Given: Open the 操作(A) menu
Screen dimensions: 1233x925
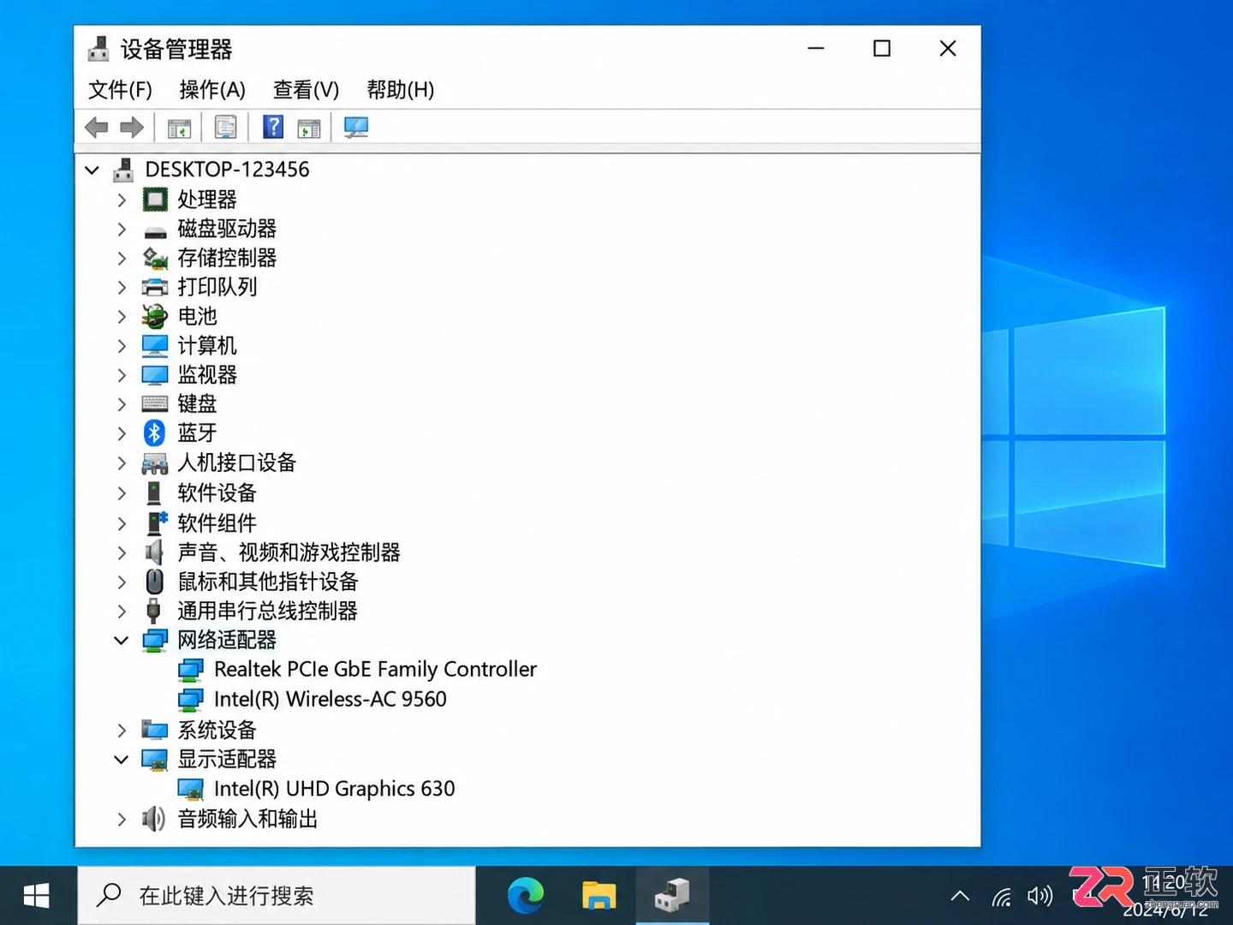Looking at the screenshot, I should coord(212,90).
